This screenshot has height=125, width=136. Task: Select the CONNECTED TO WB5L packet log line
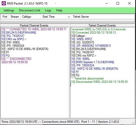34,29
